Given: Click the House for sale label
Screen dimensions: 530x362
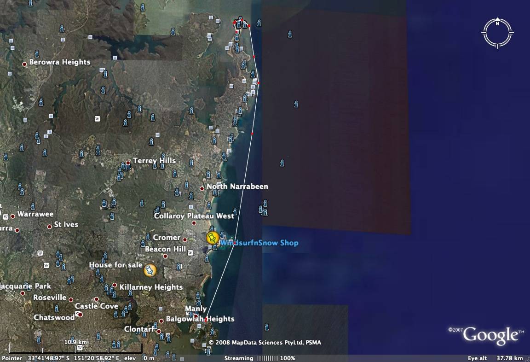Looking at the screenshot, I should 115,265.
